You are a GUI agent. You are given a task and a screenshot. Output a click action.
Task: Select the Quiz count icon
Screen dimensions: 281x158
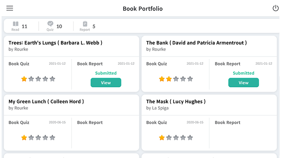[x=50, y=24]
